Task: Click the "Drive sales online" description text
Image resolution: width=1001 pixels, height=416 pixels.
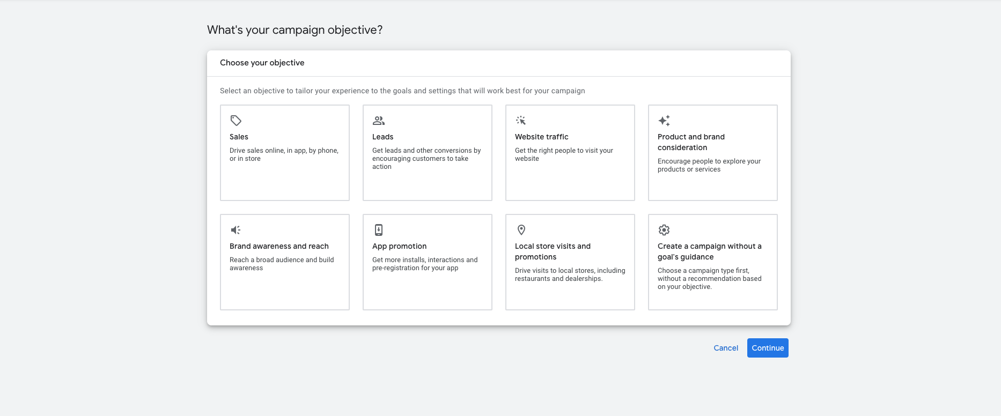Action: click(x=284, y=154)
